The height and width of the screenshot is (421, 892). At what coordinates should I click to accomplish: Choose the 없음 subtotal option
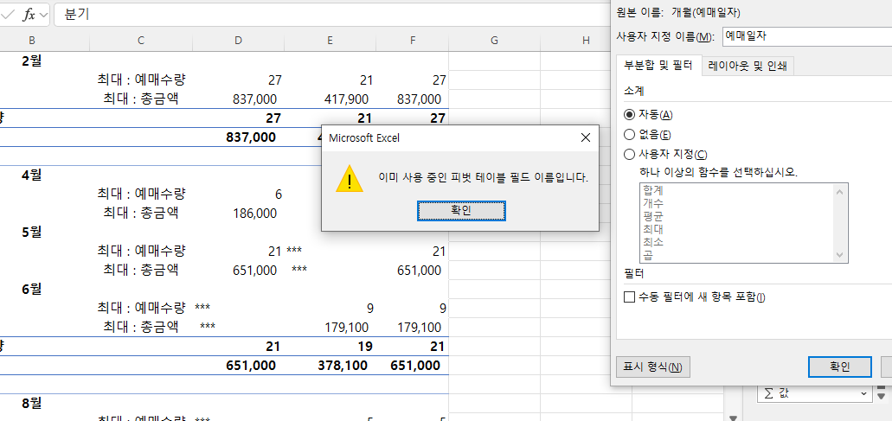[630, 134]
